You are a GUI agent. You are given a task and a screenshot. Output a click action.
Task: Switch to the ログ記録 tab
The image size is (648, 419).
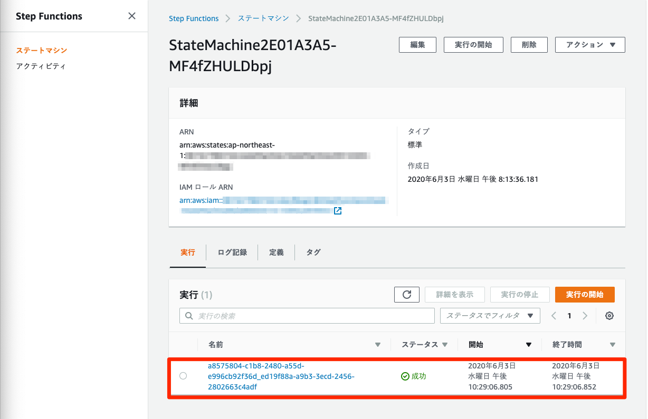tap(232, 252)
